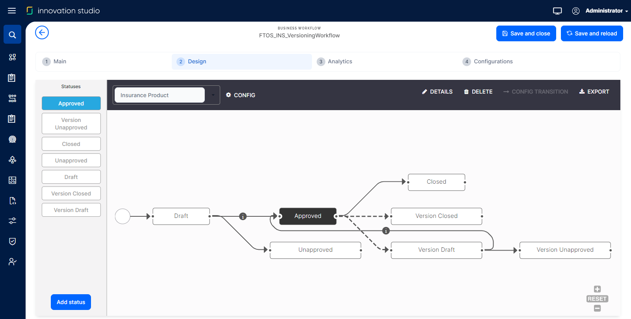Image resolution: width=631 pixels, height=319 pixels.
Task: Click the Insurance Product combo box
Action: click(160, 95)
